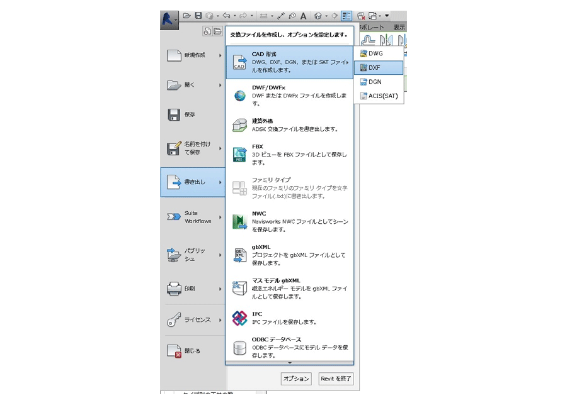Toggle the Thin Lines button in the toolbar
The height and width of the screenshot is (403, 567).
tap(346, 16)
